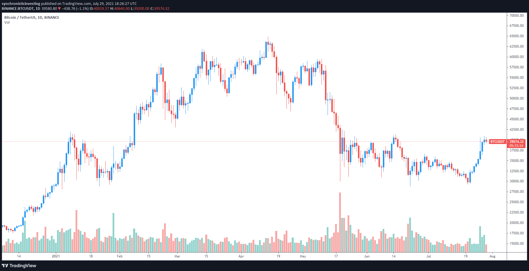Viewport: 529px width, 271px height.
Task: Click the Apr label on time axis
Action: pos(241,256)
